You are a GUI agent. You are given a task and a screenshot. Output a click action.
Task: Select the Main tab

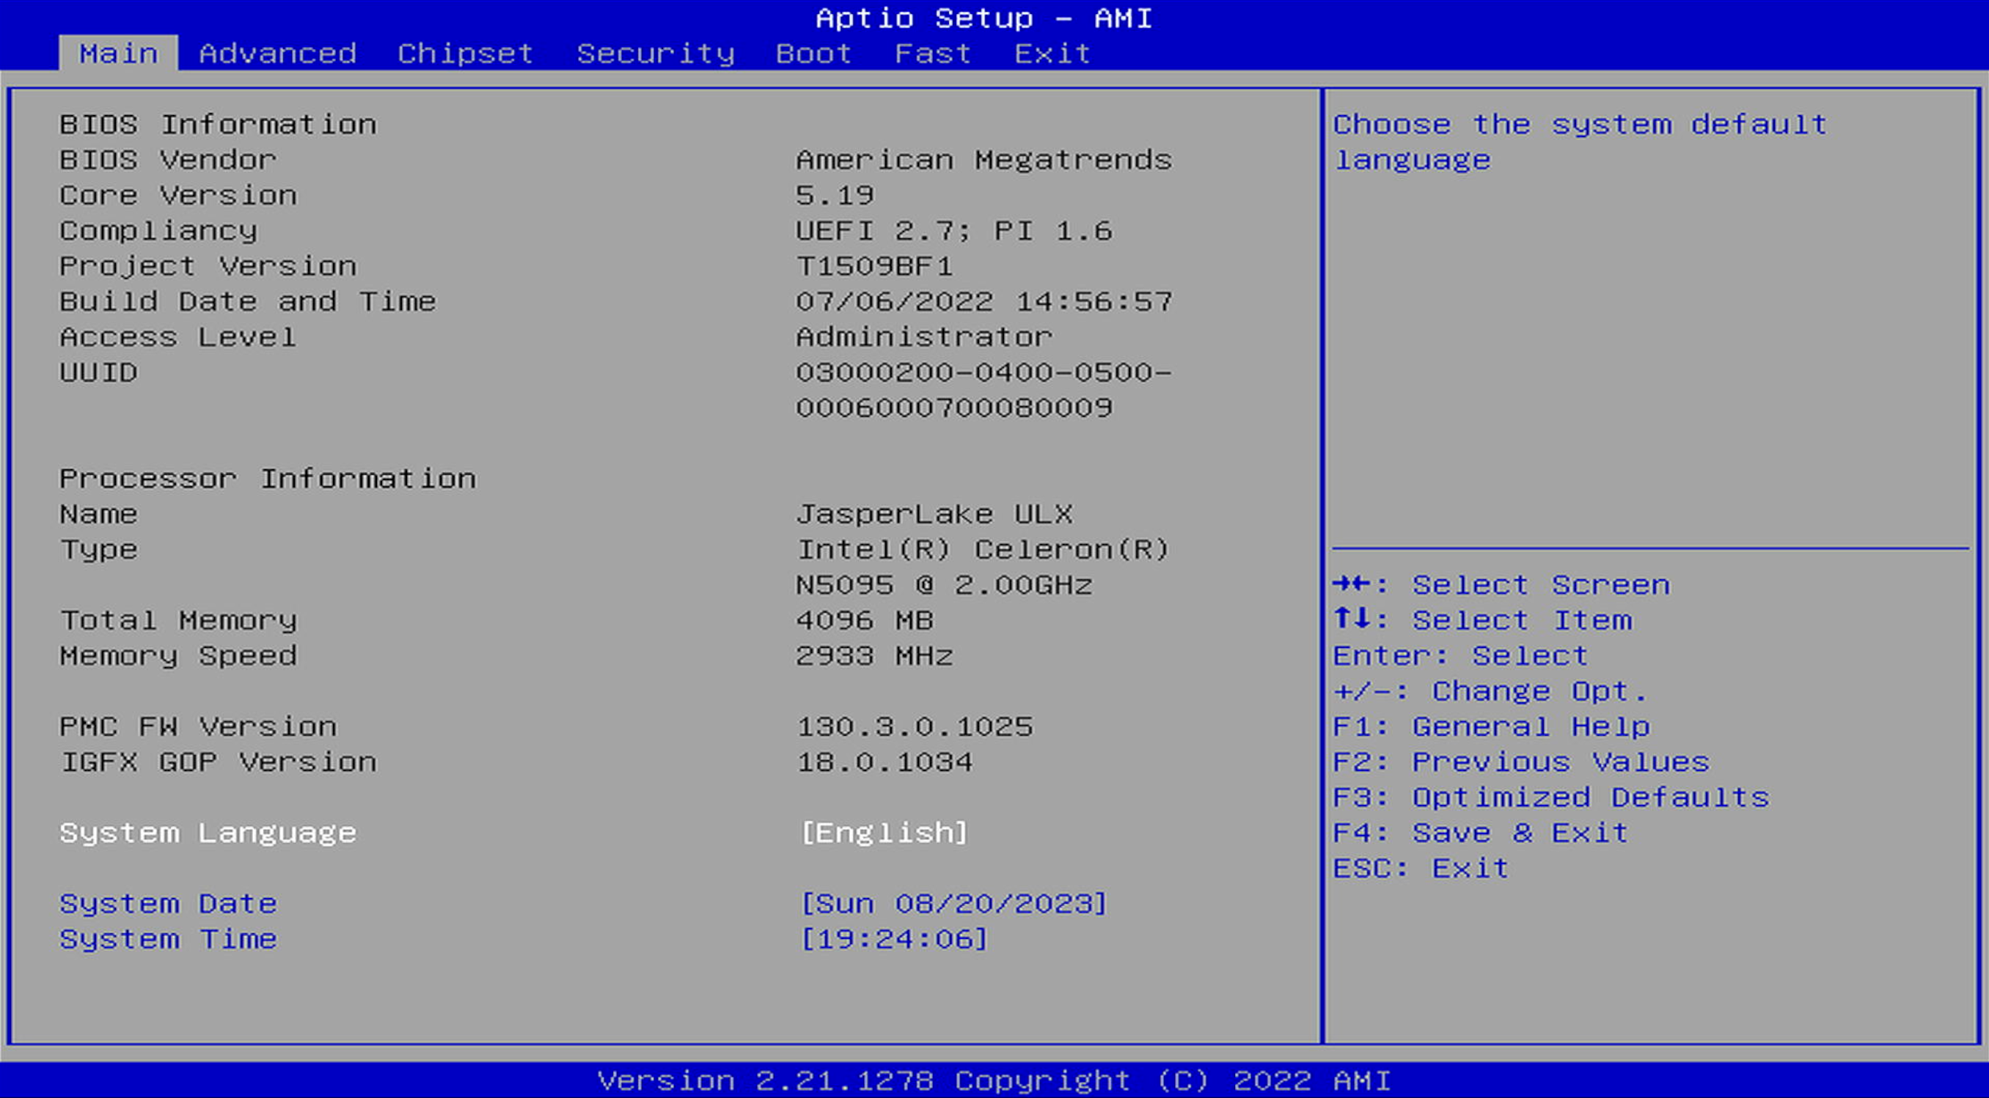pyautogui.click(x=118, y=54)
